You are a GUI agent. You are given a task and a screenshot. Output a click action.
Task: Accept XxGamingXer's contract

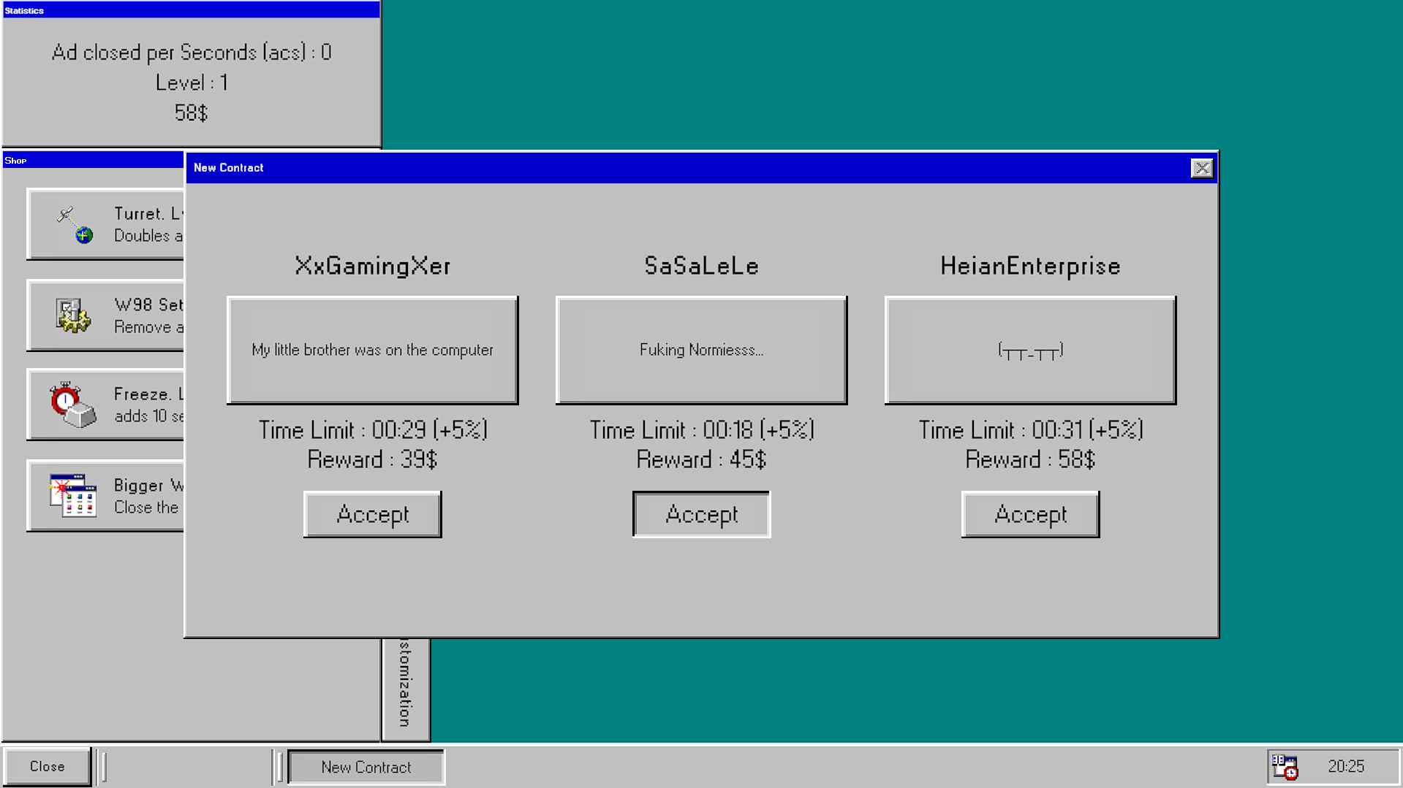pos(372,514)
